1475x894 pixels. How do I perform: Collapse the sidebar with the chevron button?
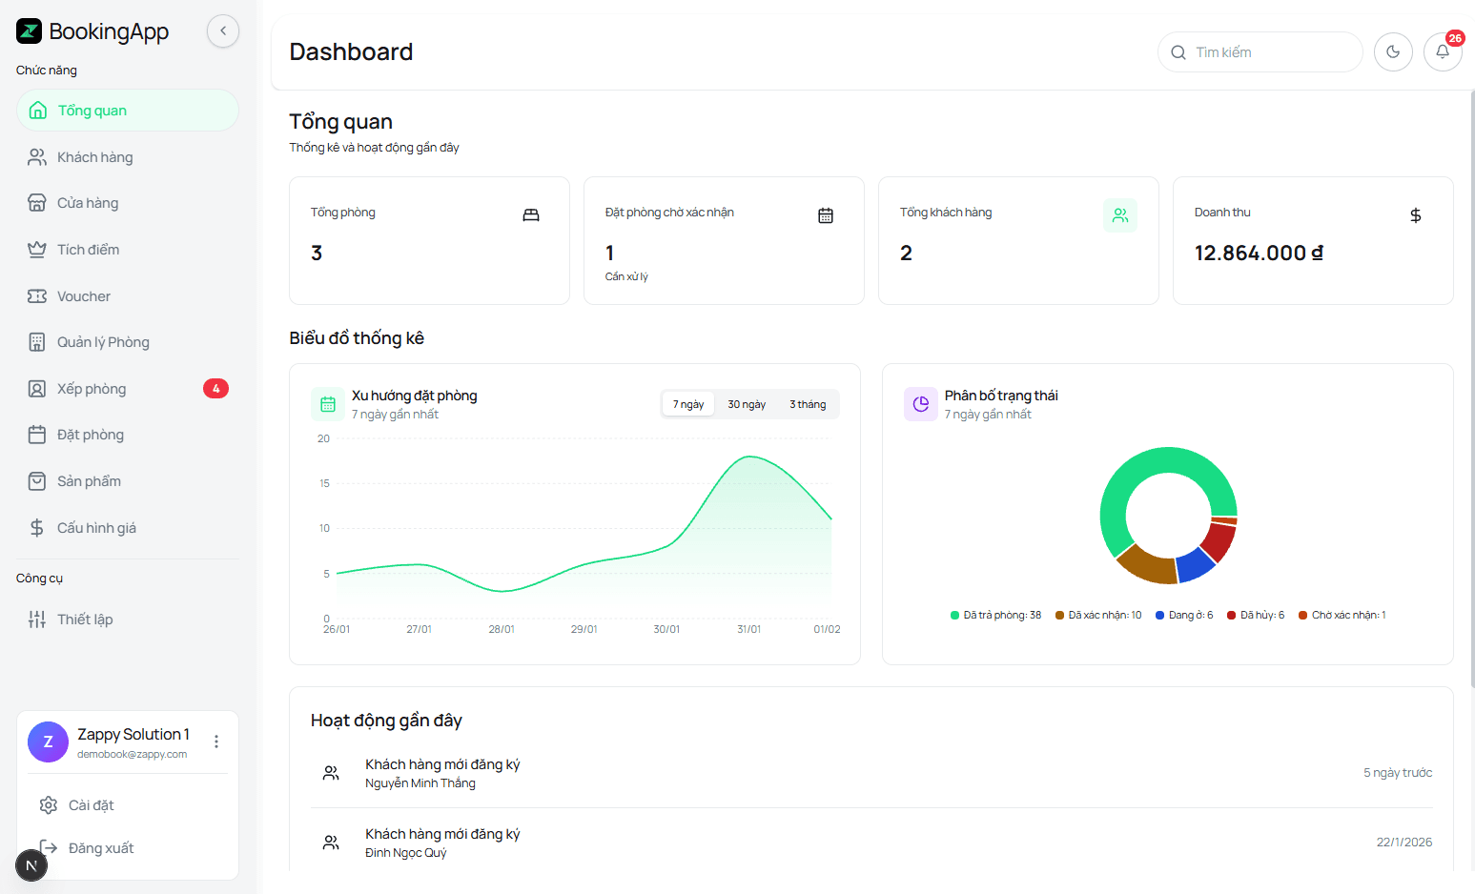(x=222, y=30)
